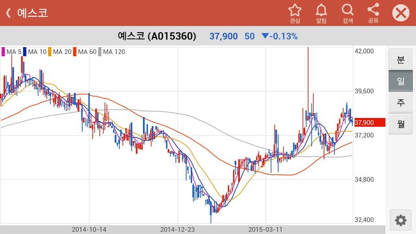Switch to 월 monthly chart
This screenshot has width=416, height=234.
[x=400, y=123]
